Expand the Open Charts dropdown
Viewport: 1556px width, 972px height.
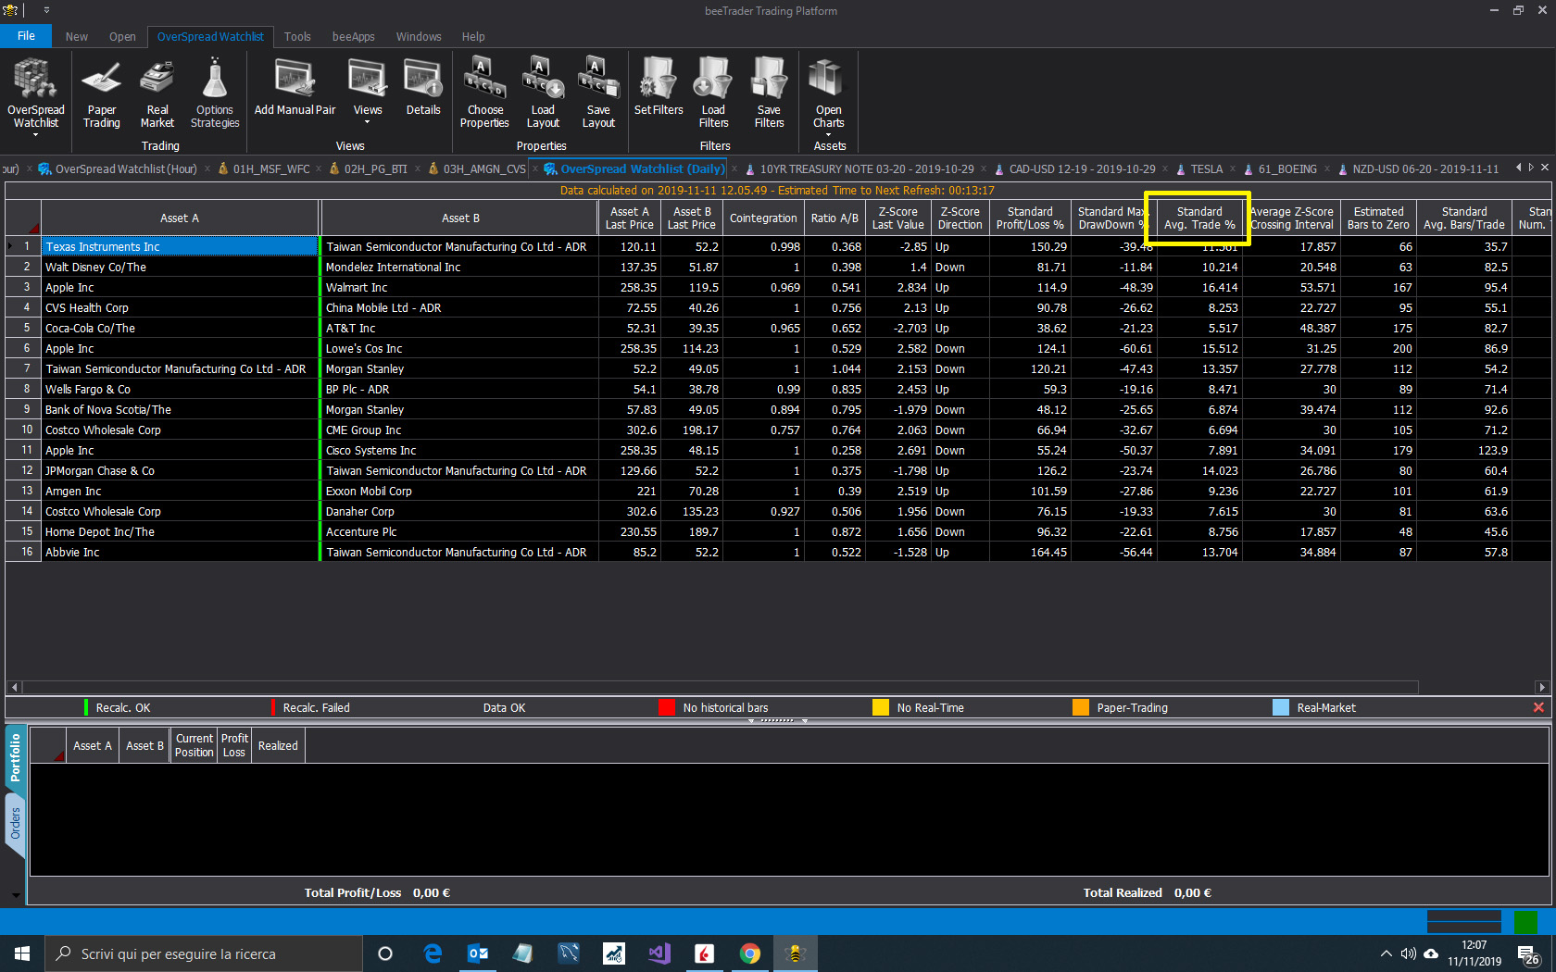(x=829, y=134)
